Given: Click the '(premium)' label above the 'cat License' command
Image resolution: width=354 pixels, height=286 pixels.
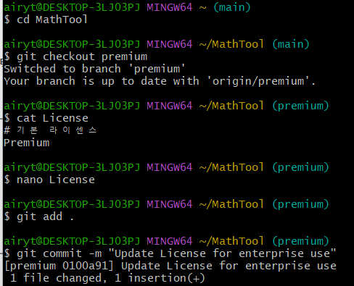Looking at the screenshot, I should tap(300, 106).
